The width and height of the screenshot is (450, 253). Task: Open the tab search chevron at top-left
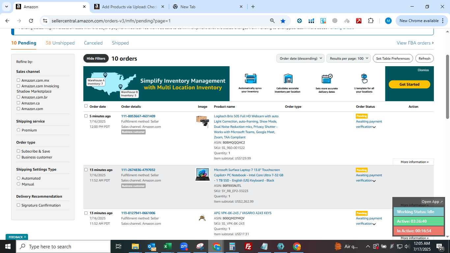[6, 7]
